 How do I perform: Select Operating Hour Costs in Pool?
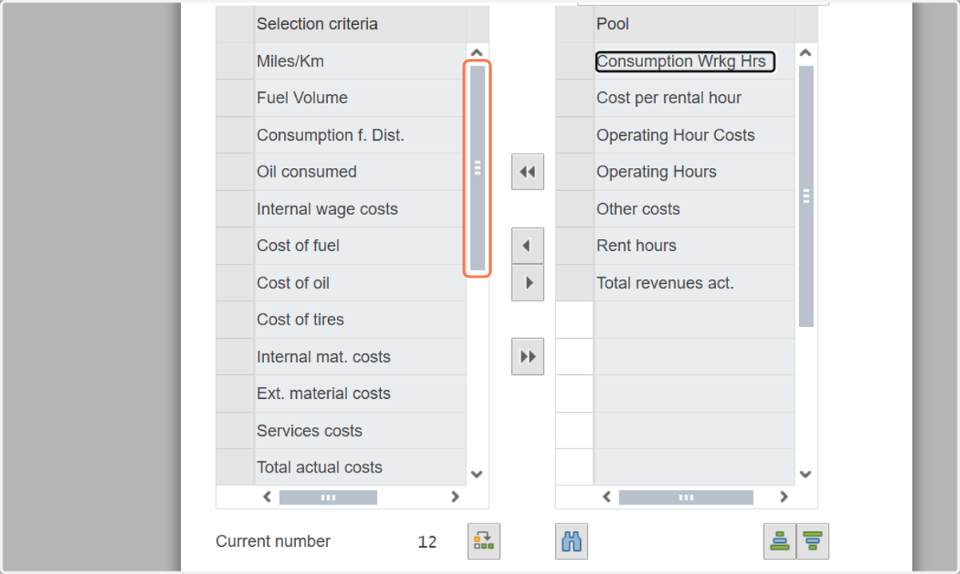694,135
